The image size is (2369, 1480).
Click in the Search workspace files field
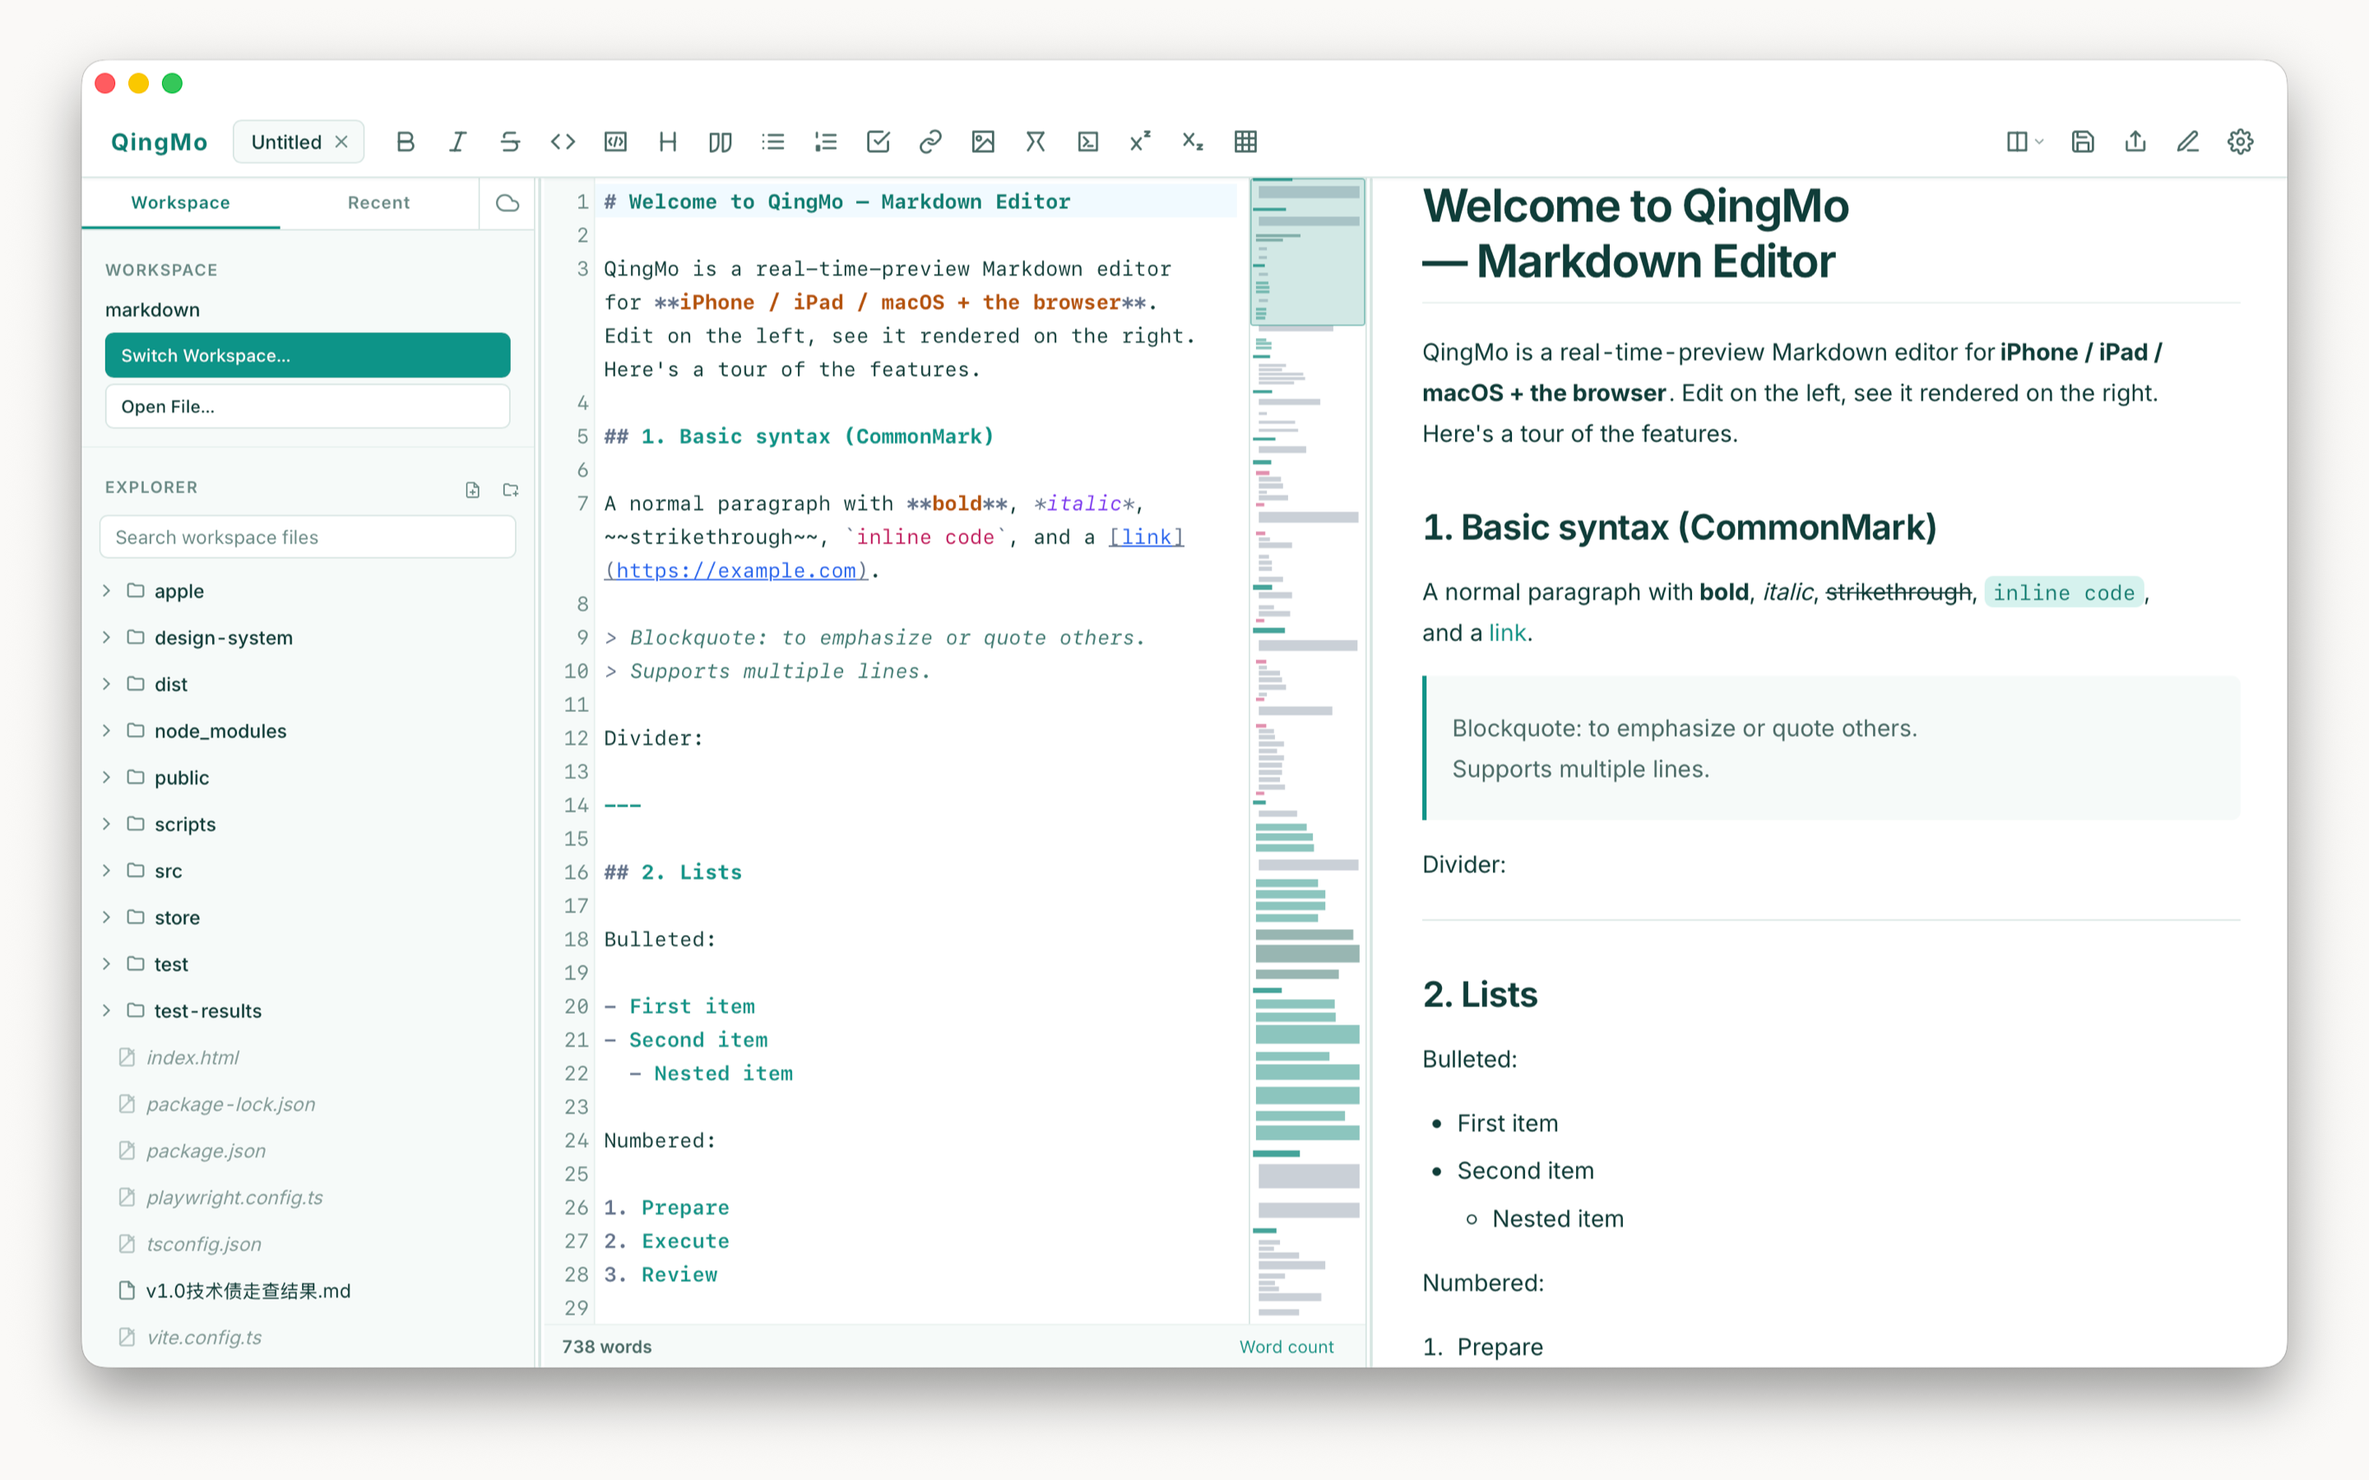coord(308,538)
